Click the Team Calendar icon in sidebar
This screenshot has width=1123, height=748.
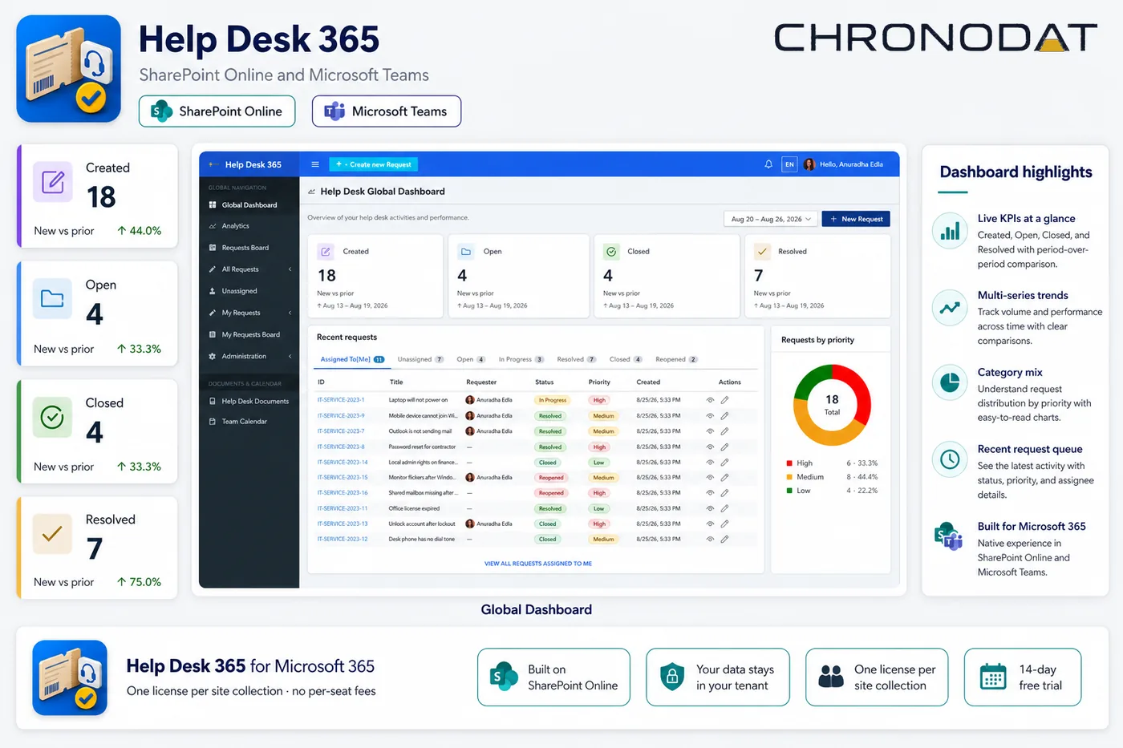pos(213,421)
